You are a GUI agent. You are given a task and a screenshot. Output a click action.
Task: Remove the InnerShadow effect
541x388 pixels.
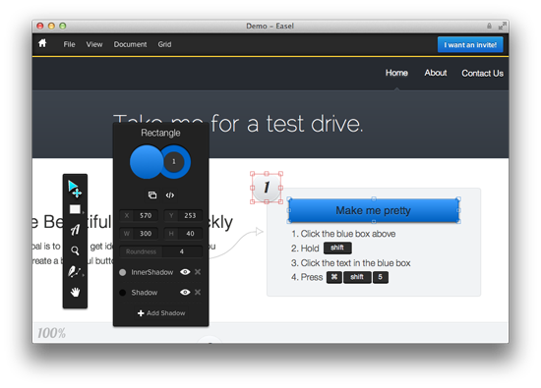[198, 272]
